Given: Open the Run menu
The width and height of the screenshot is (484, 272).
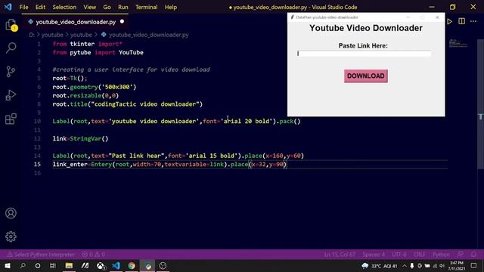Looking at the screenshot, I should pos(123,7).
